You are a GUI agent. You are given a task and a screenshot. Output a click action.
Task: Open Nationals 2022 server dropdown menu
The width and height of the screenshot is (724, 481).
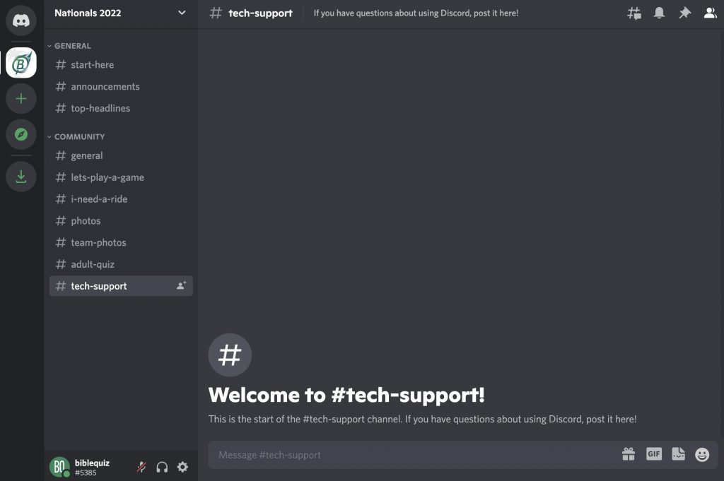pyautogui.click(x=182, y=13)
